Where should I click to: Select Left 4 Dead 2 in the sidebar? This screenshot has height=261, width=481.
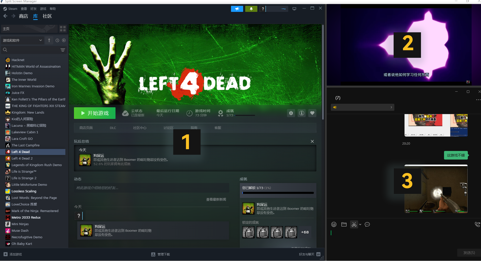click(x=22, y=158)
